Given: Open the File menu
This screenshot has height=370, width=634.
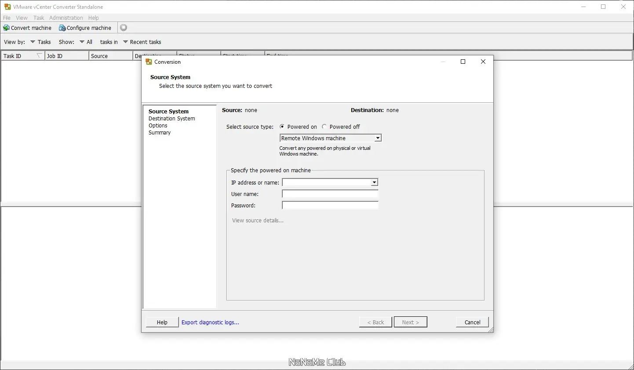Looking at the screenshot, I should click(7, 18).
